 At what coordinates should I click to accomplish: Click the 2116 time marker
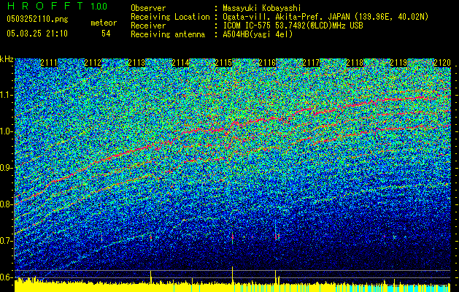(x=267, y=63)
